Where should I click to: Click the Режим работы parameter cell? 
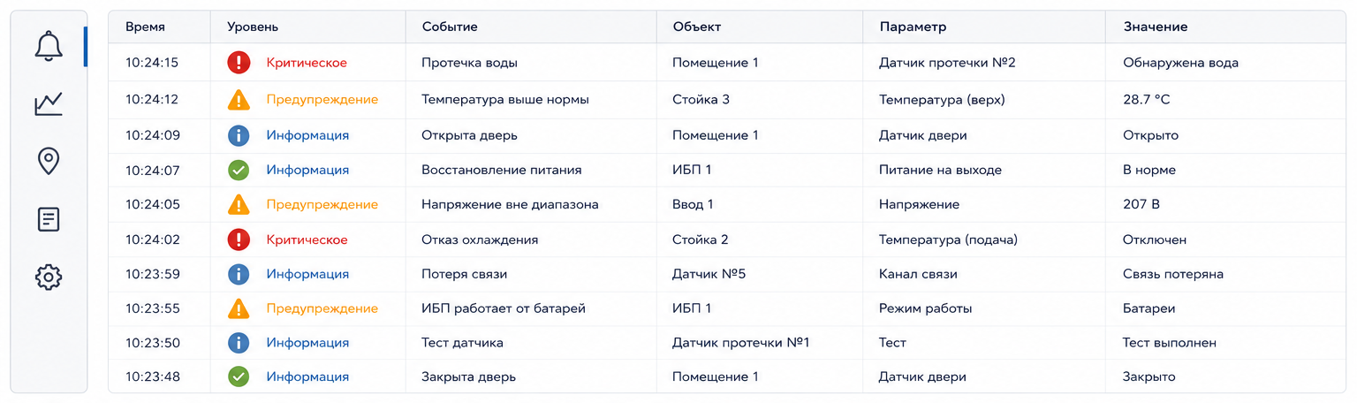point(926,308)
